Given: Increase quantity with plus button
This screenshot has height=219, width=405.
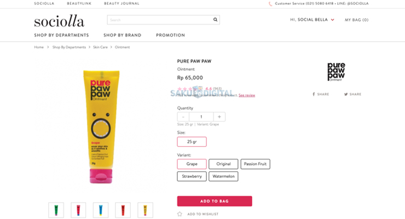Looking at the screenshot, I should click(219, 117).
